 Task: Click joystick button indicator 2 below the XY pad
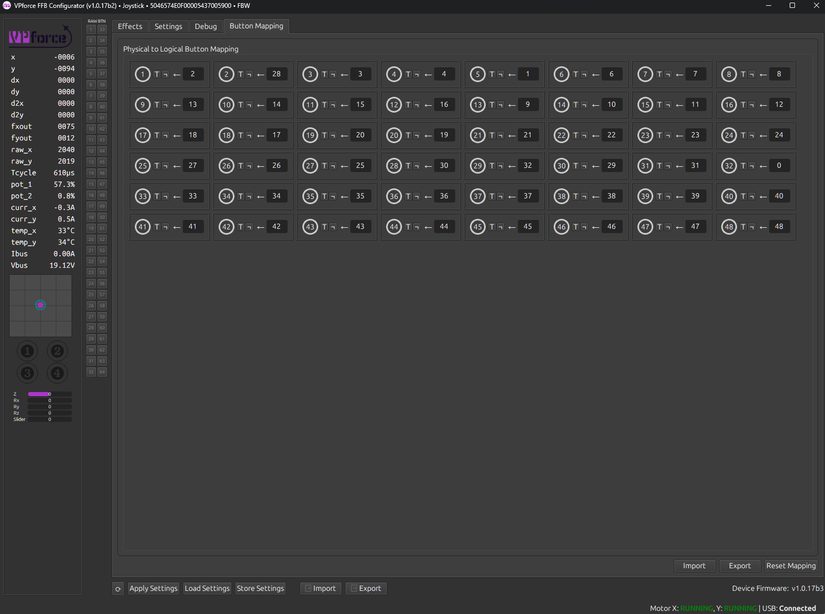(x=57, y=351)
